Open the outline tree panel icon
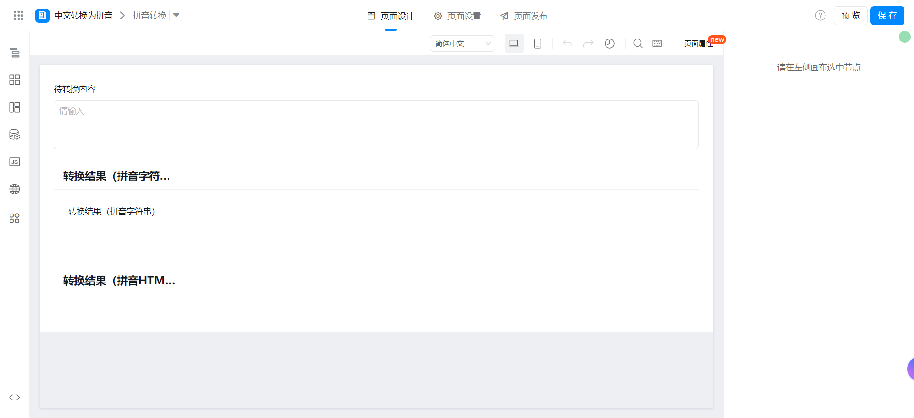This screenshot has width=914, height=418. tap(14, 52)
